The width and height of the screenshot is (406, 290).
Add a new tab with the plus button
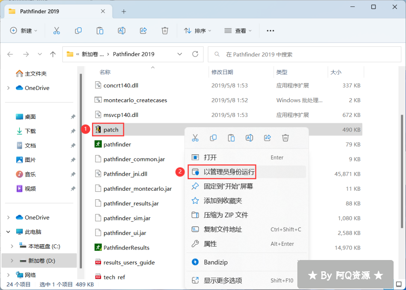tap(124, 11)
